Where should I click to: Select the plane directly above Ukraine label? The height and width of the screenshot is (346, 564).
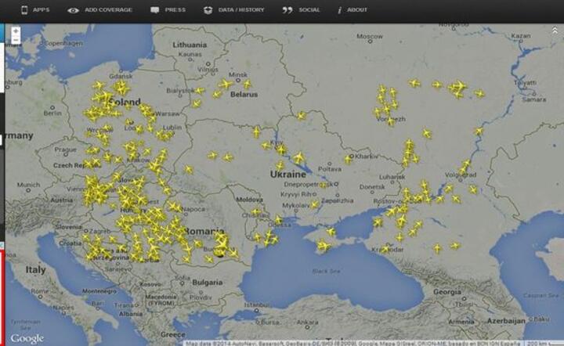coord(280,166)
